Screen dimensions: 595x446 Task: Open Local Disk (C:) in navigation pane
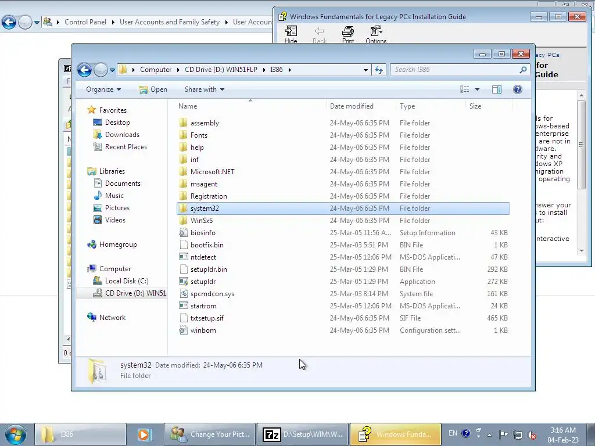click(x=126, y=281)
